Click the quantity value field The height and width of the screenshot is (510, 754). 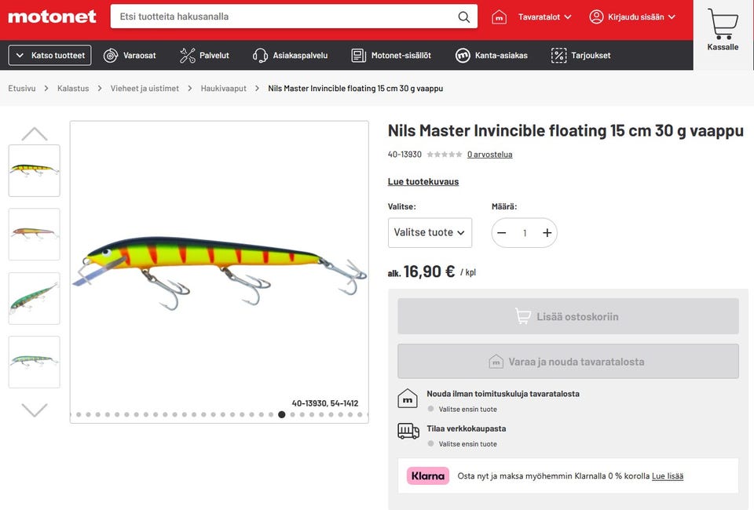coord(525,233)
